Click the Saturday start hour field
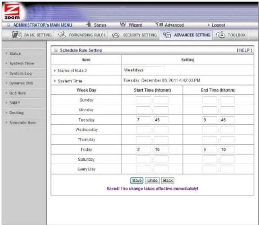This screenshot has width=259, height=225. pos(143,159)
